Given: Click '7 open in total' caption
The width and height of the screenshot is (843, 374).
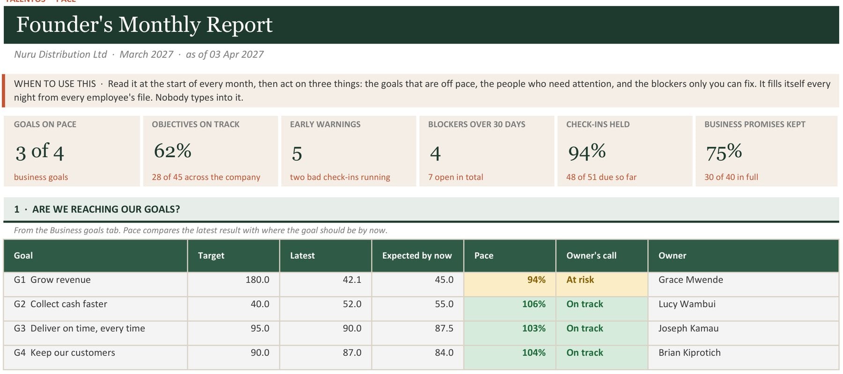Looking at the screenshot, I should 455,177.
